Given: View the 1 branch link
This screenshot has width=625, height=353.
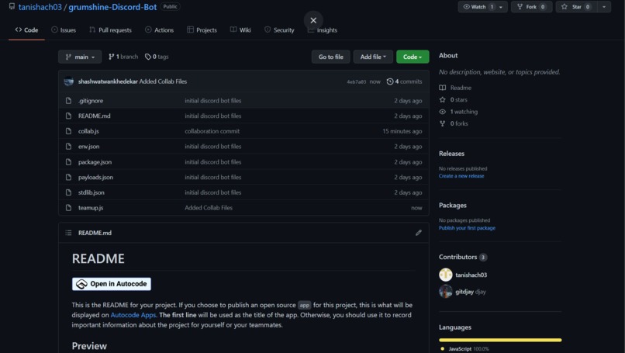Looking at the screenshot, I should pyautogui.click(x=123, y=57).
